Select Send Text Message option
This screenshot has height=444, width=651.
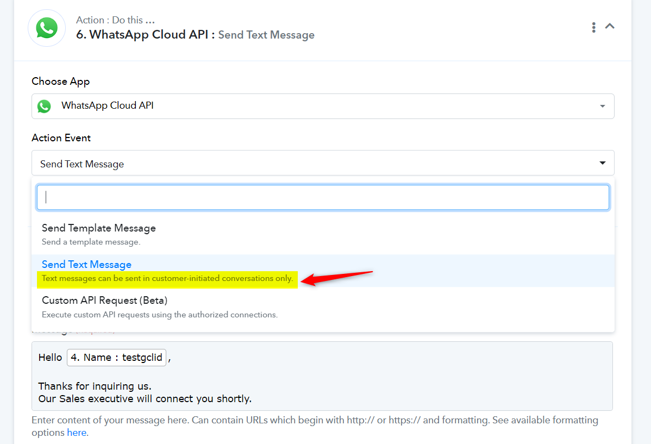(323, 271)
